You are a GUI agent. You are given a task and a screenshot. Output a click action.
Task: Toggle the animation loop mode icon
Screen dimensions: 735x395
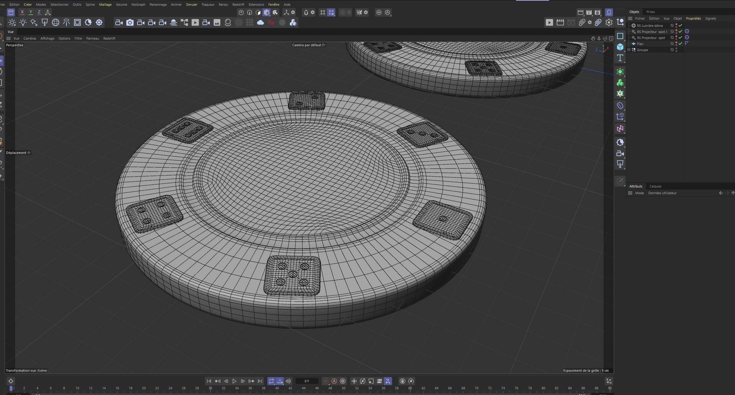click(x=271, y=381)
